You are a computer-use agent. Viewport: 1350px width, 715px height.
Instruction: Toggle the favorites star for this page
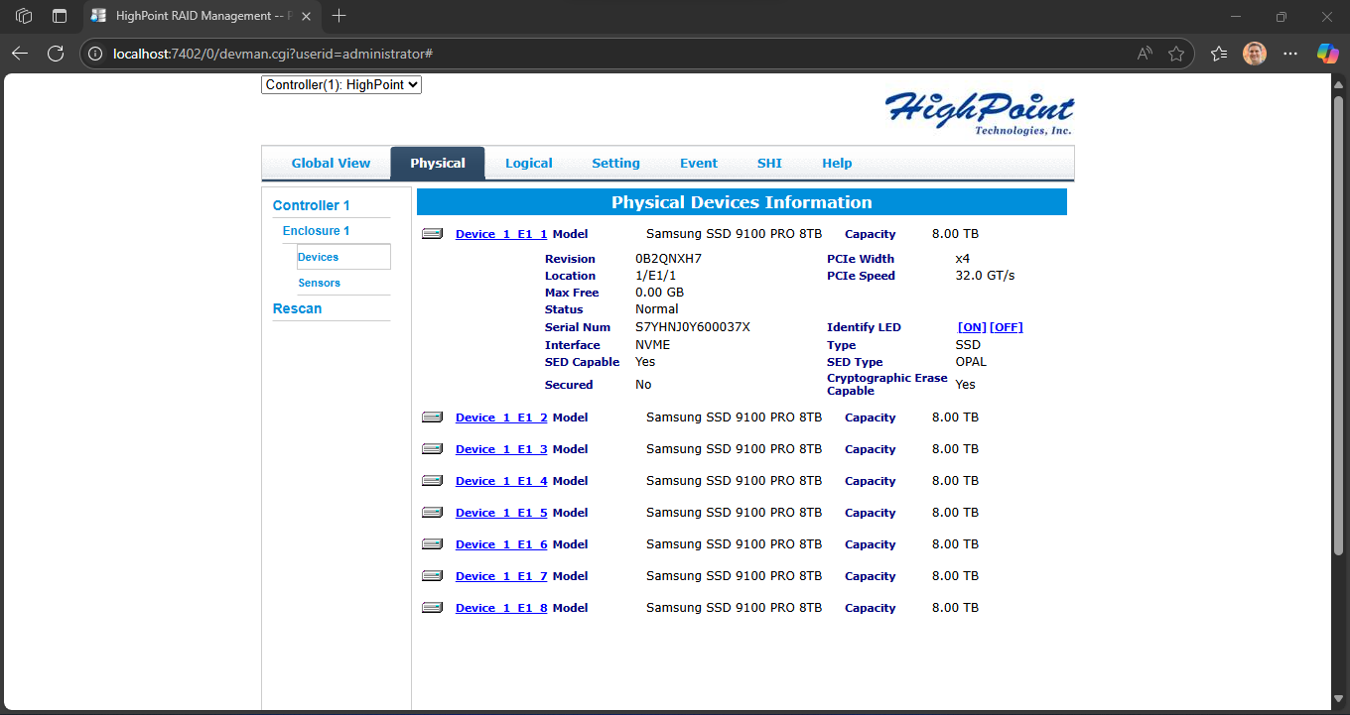coord(1177,54)
